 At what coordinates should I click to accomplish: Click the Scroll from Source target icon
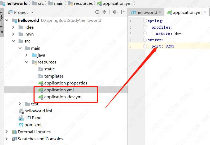97,12
